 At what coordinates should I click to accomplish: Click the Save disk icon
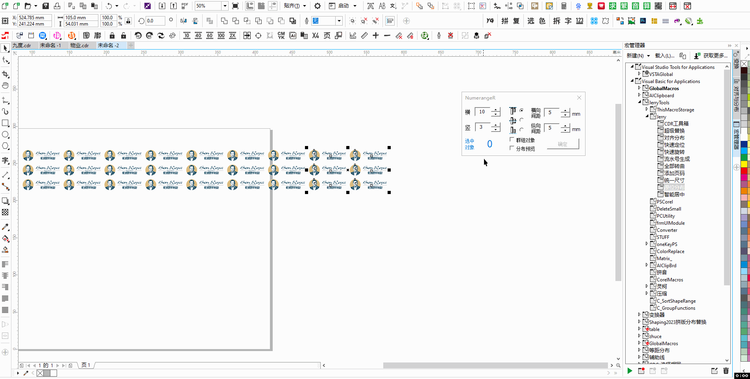click(x=46, y=6)
